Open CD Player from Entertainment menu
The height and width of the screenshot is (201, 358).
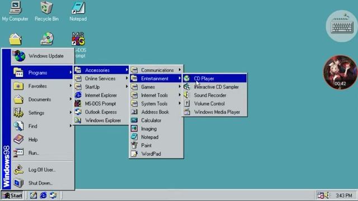[215, 79]
